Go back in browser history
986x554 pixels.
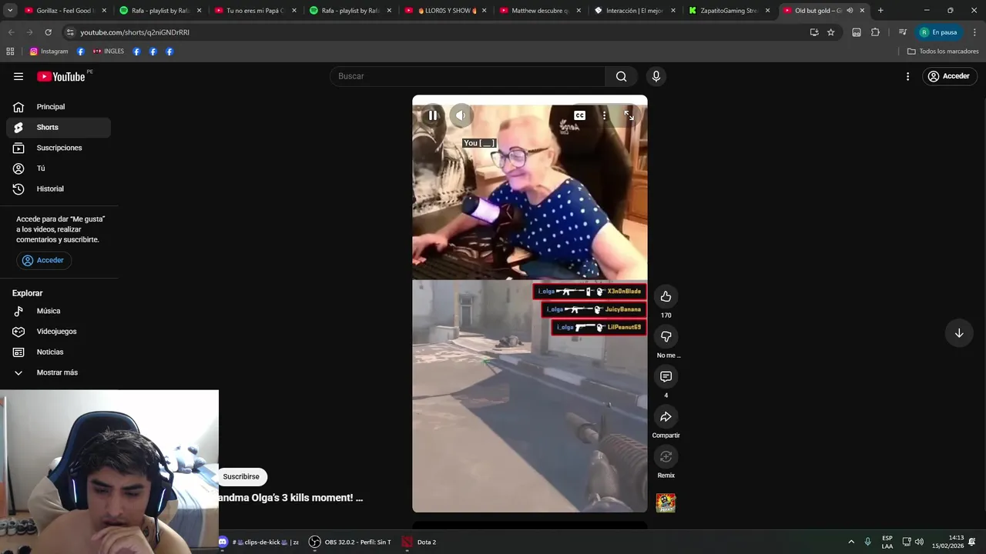(11, 32)
